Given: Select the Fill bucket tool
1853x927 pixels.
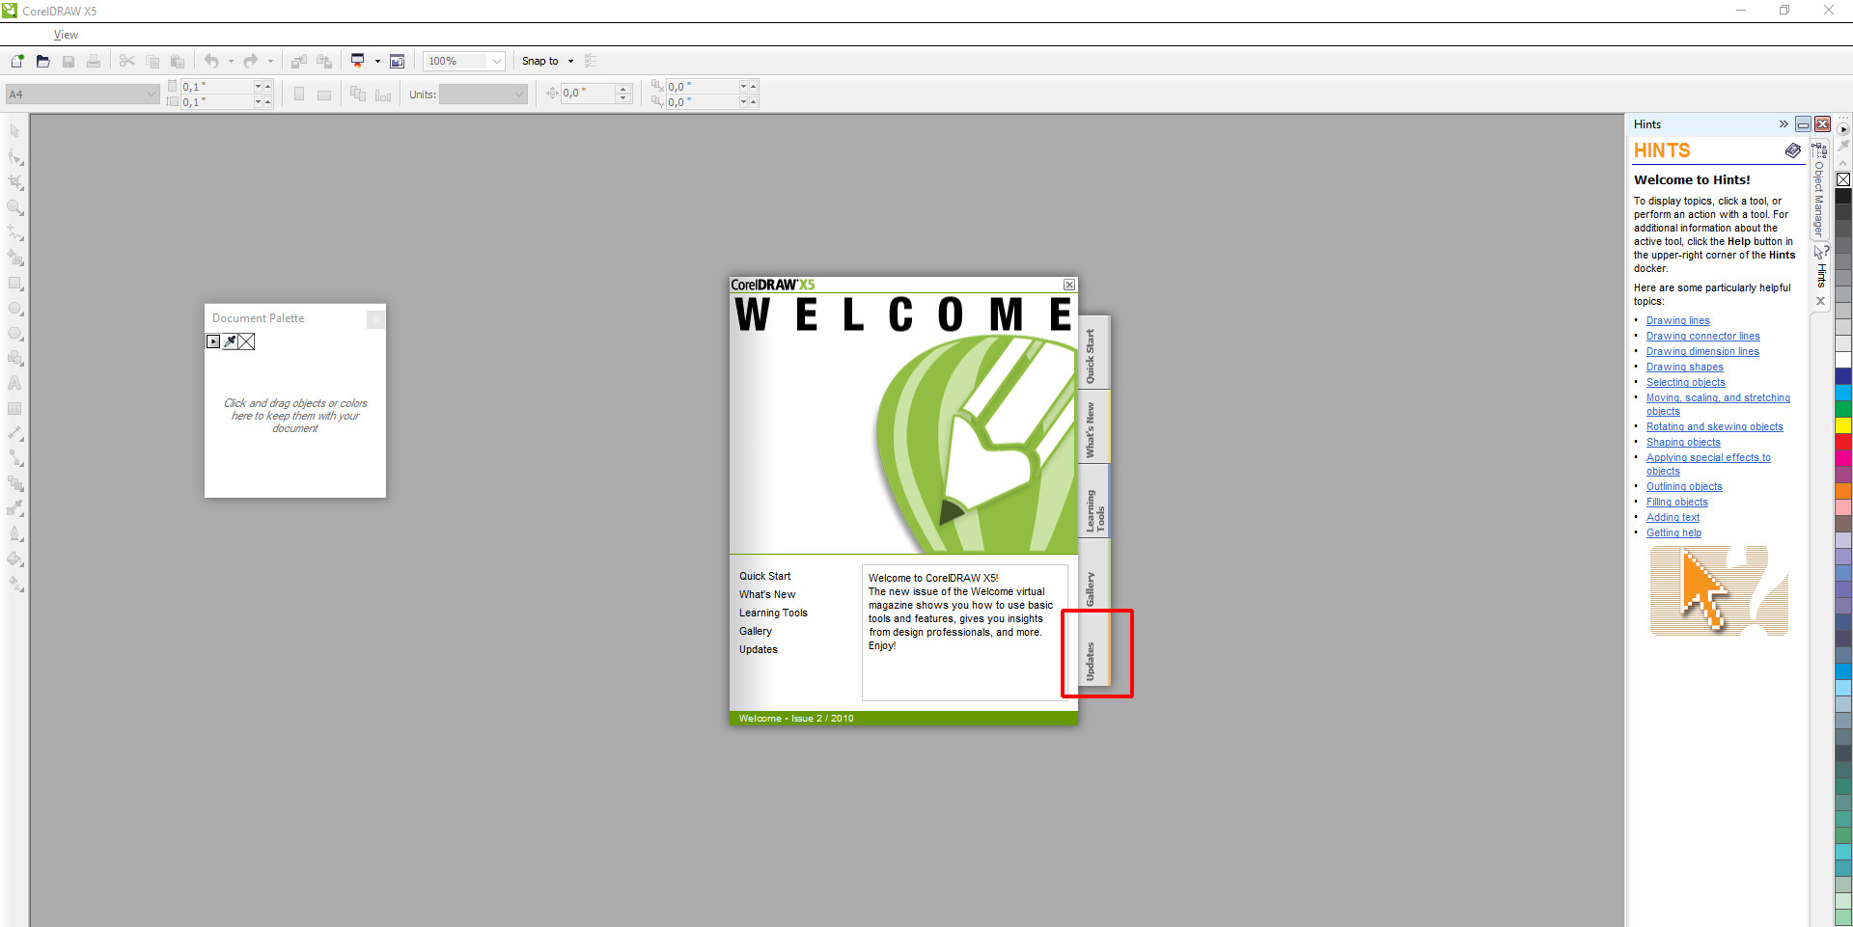Looking at the screenshot, I should (x=15, y=559).
